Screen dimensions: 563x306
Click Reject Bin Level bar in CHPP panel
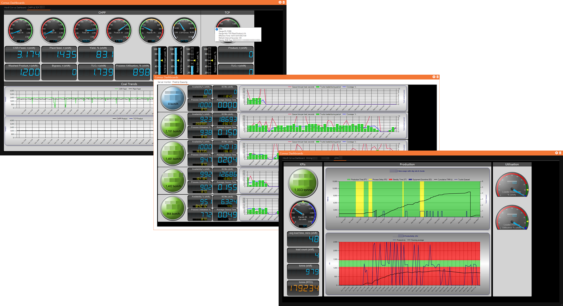coord(192,60)
